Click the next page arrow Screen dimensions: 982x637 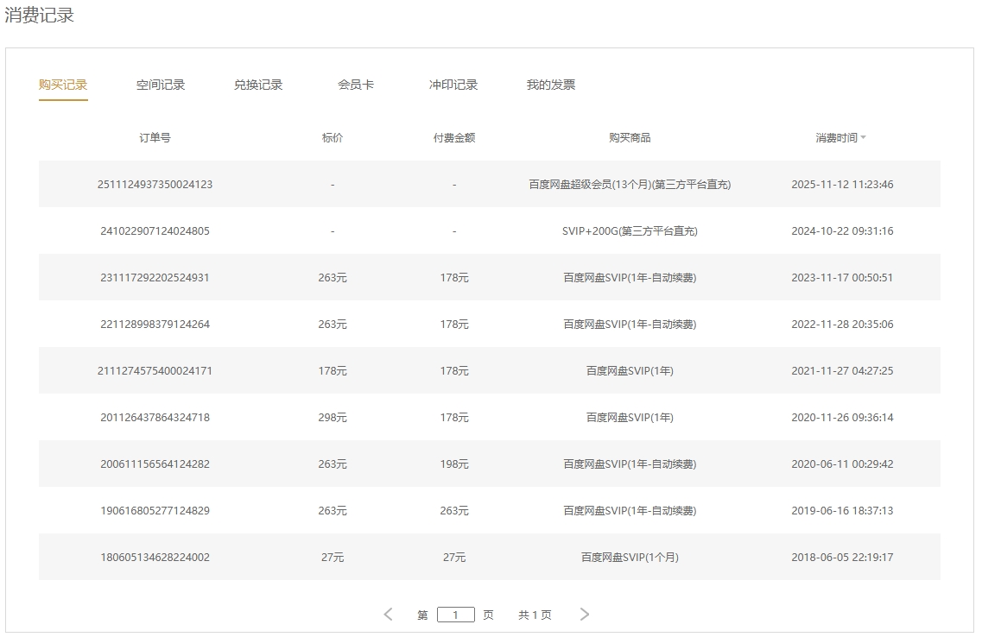point(585,614)
